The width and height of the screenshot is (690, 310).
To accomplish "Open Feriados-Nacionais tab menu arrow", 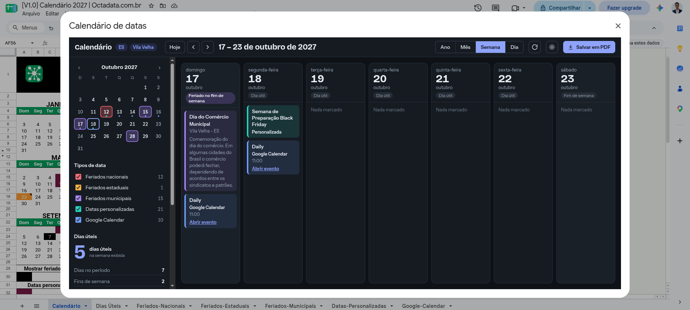I will click(190, 306).
